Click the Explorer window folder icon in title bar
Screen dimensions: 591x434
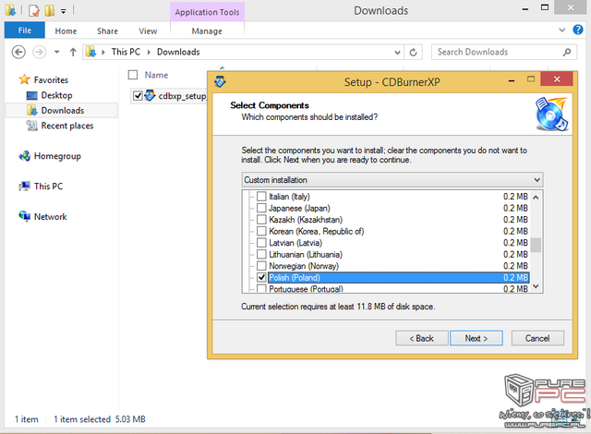pyautogui.click(x=10, y=10)
